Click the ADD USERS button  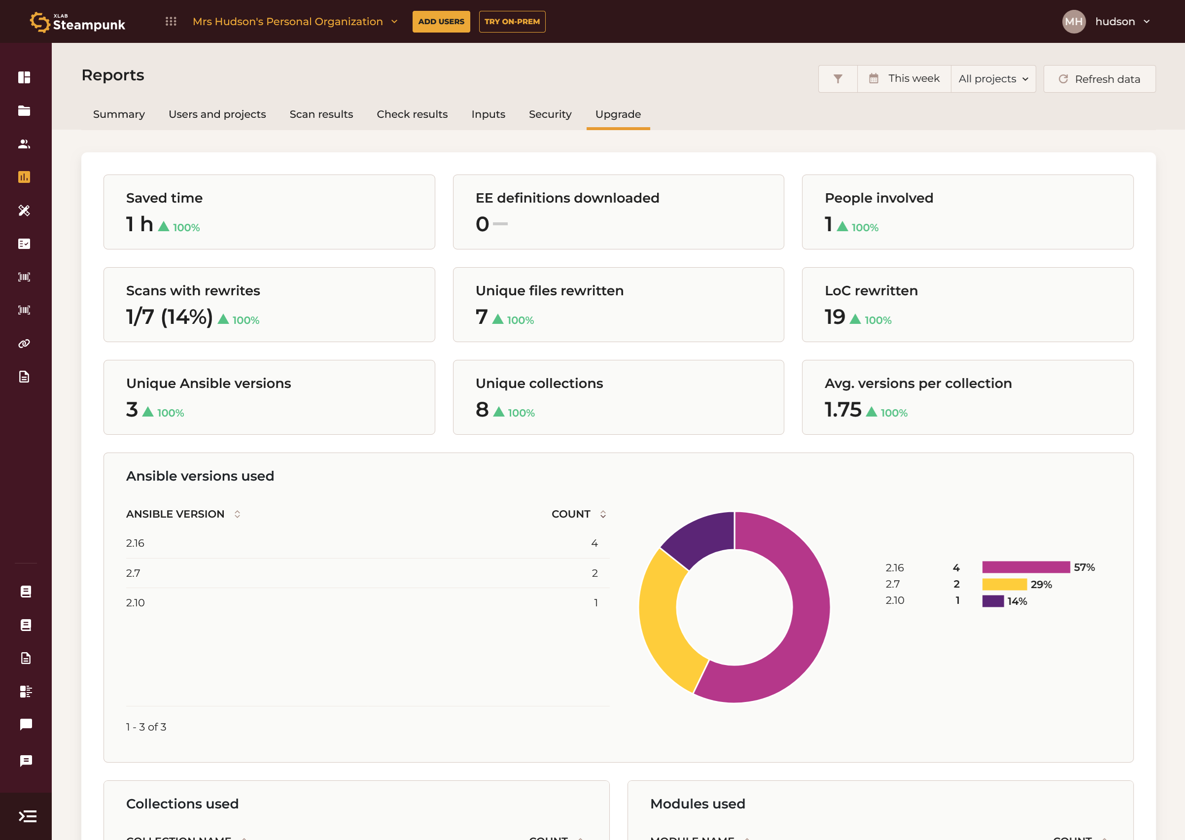pyautogui.click(x=441, y=21)
